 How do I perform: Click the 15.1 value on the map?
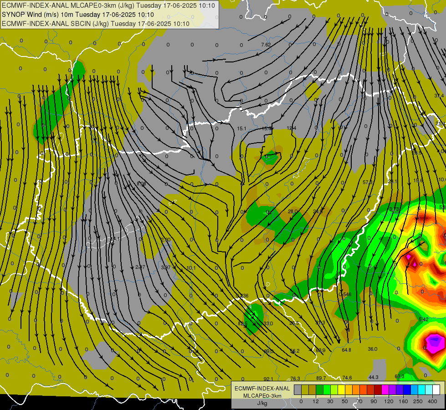pyautogui.click(x=241, y=128)
